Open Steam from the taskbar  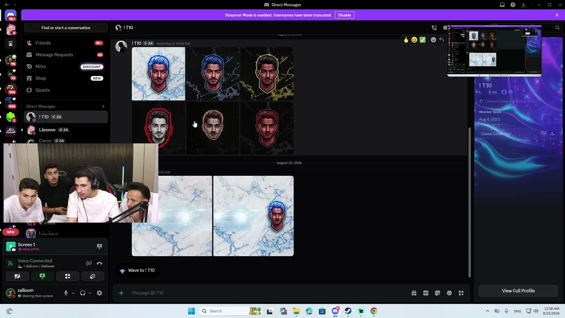pos(348,311)
